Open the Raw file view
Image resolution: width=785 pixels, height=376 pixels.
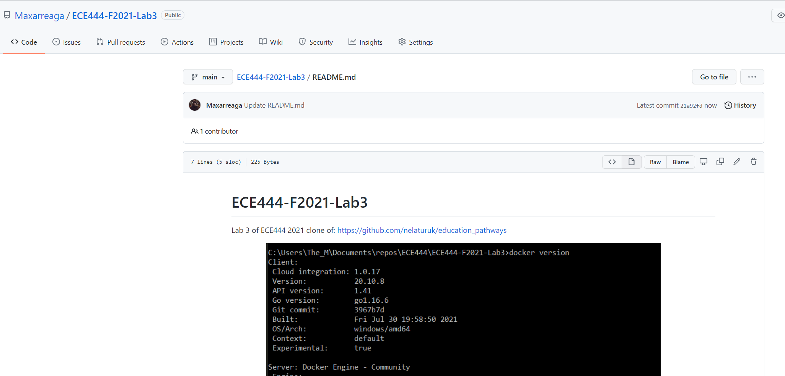pos(655,162)
